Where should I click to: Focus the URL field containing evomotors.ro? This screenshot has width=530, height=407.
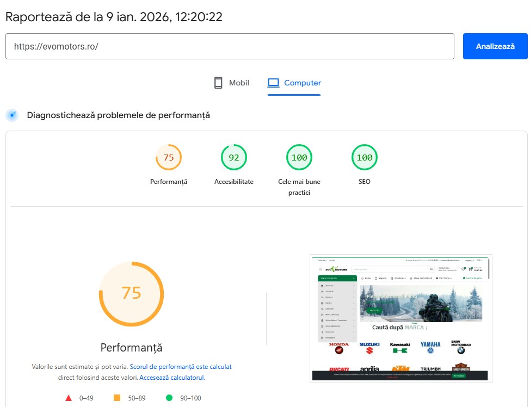[230, 46]
